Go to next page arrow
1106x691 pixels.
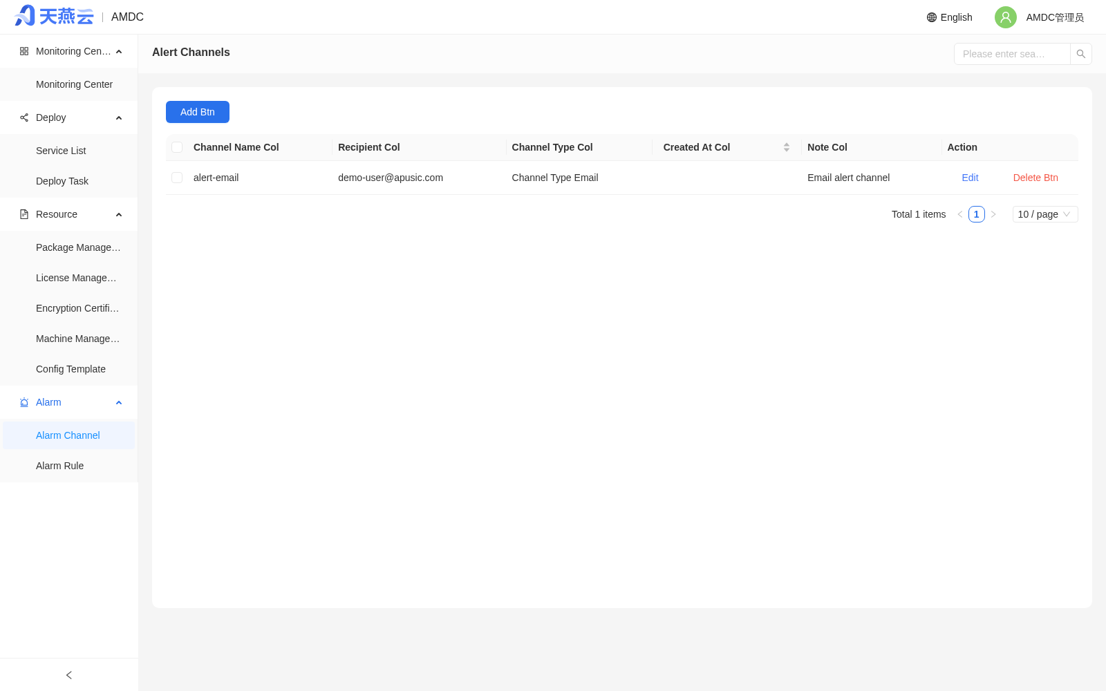[x=993, y=214]
